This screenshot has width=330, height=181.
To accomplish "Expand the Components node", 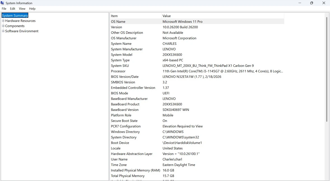I will pos(3,26).
